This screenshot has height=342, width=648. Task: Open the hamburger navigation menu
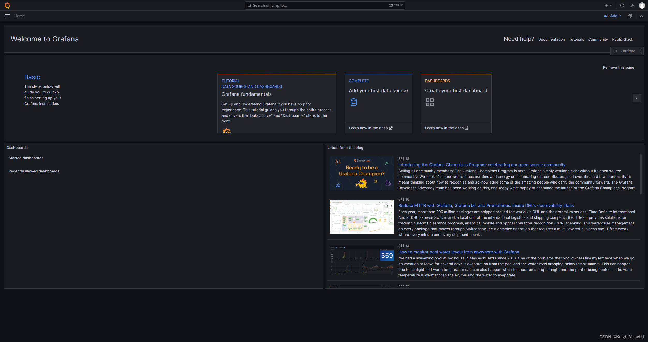tap(7, 16)
